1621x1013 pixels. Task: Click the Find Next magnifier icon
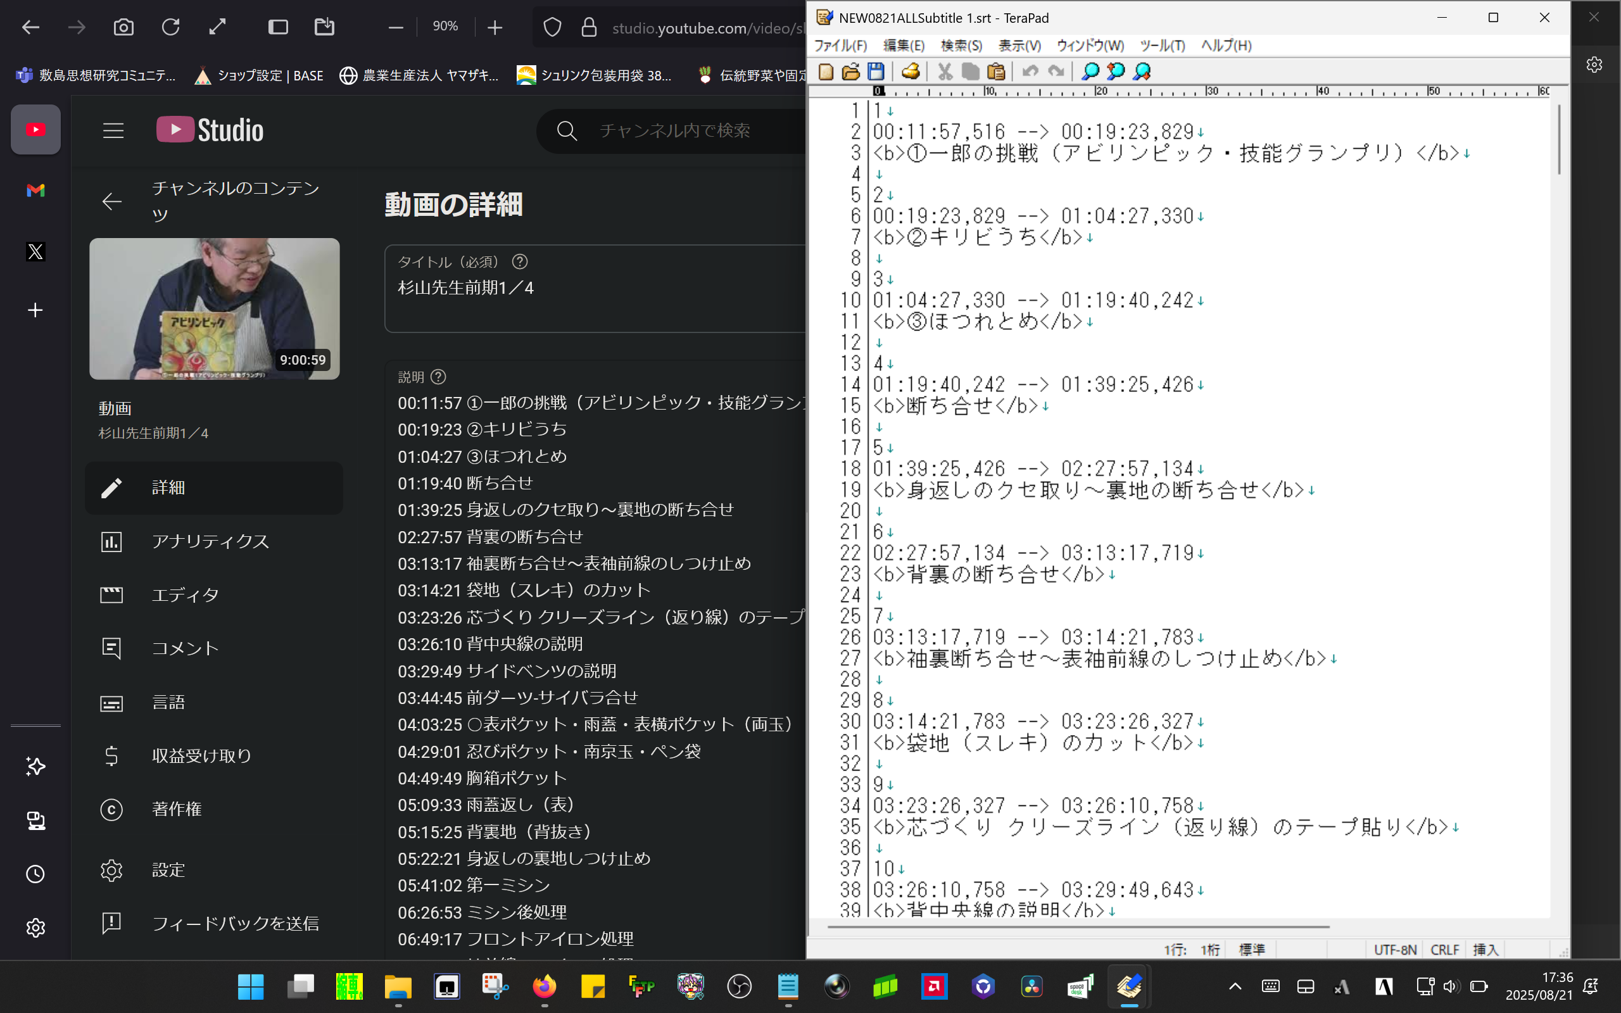click(1142, 72)
